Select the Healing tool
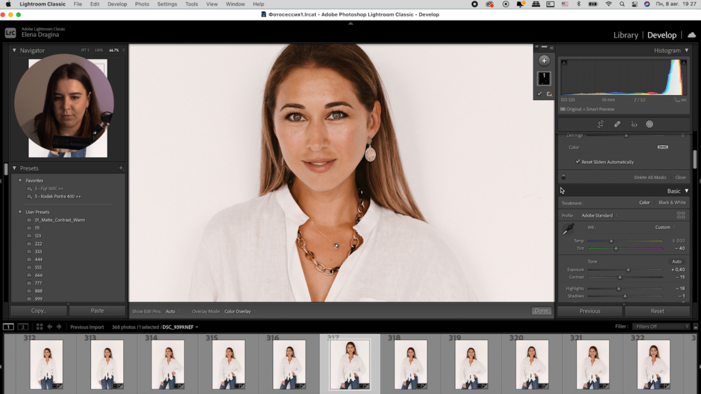 (617, 124)
